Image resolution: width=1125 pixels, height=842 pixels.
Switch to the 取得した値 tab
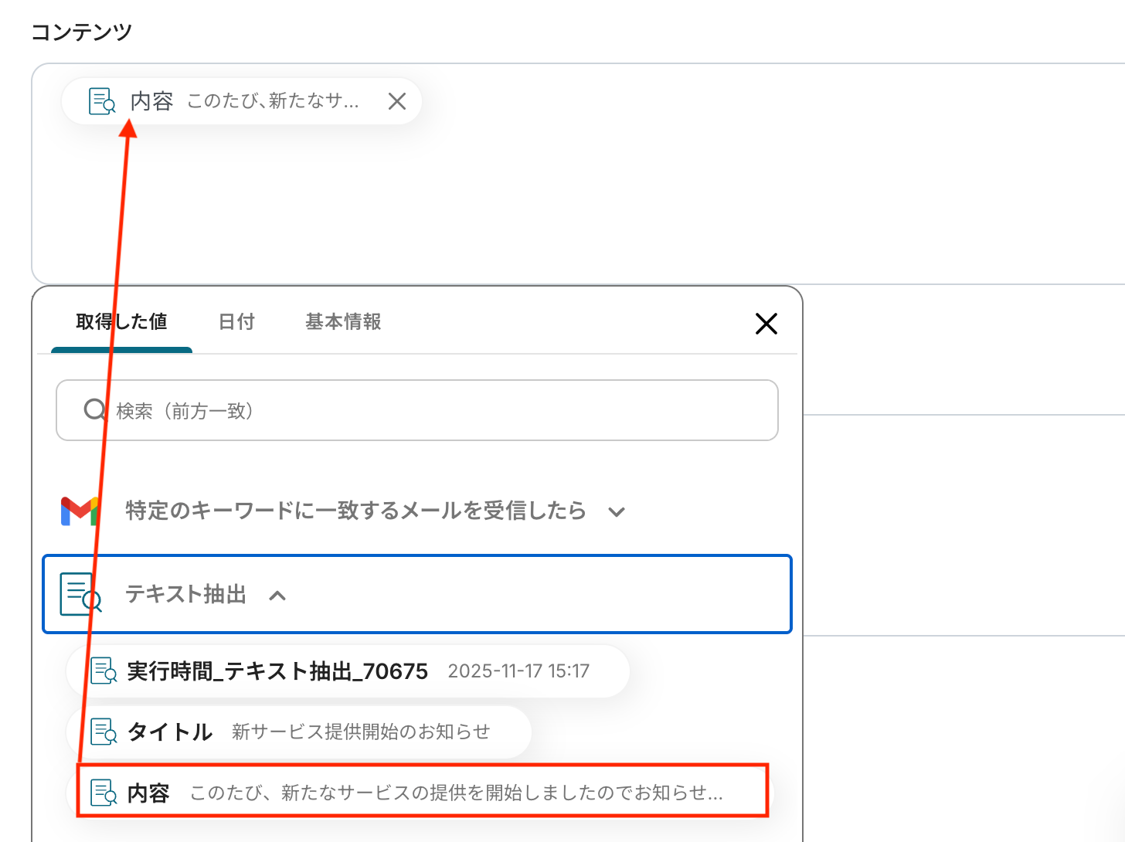[x=121, y=322]
